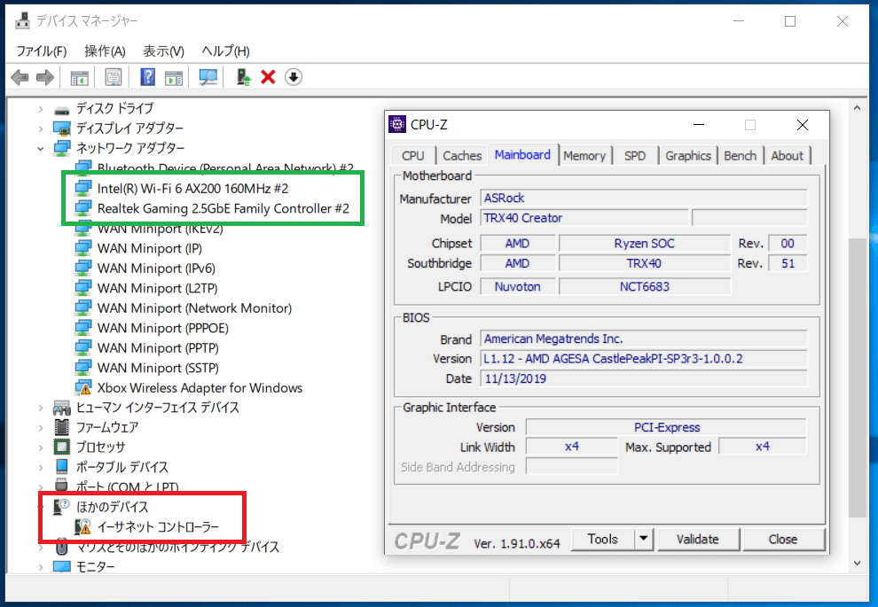Switch to the SPD tab
The height and width of the screenshot is (607, 878).
click(x=635, y=156)
